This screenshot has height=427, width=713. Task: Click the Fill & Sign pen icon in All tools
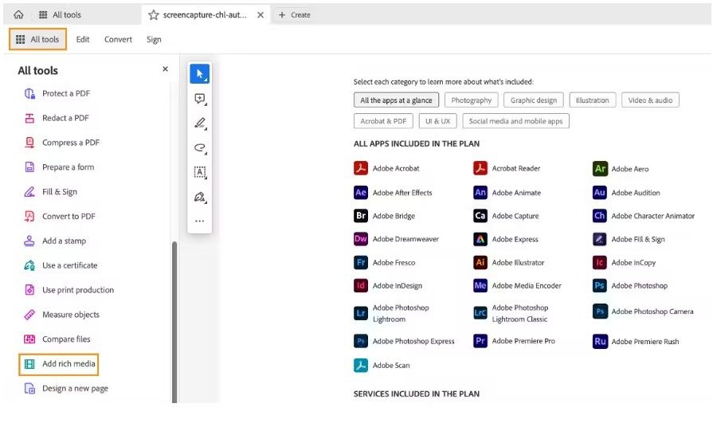pos(29,191)
